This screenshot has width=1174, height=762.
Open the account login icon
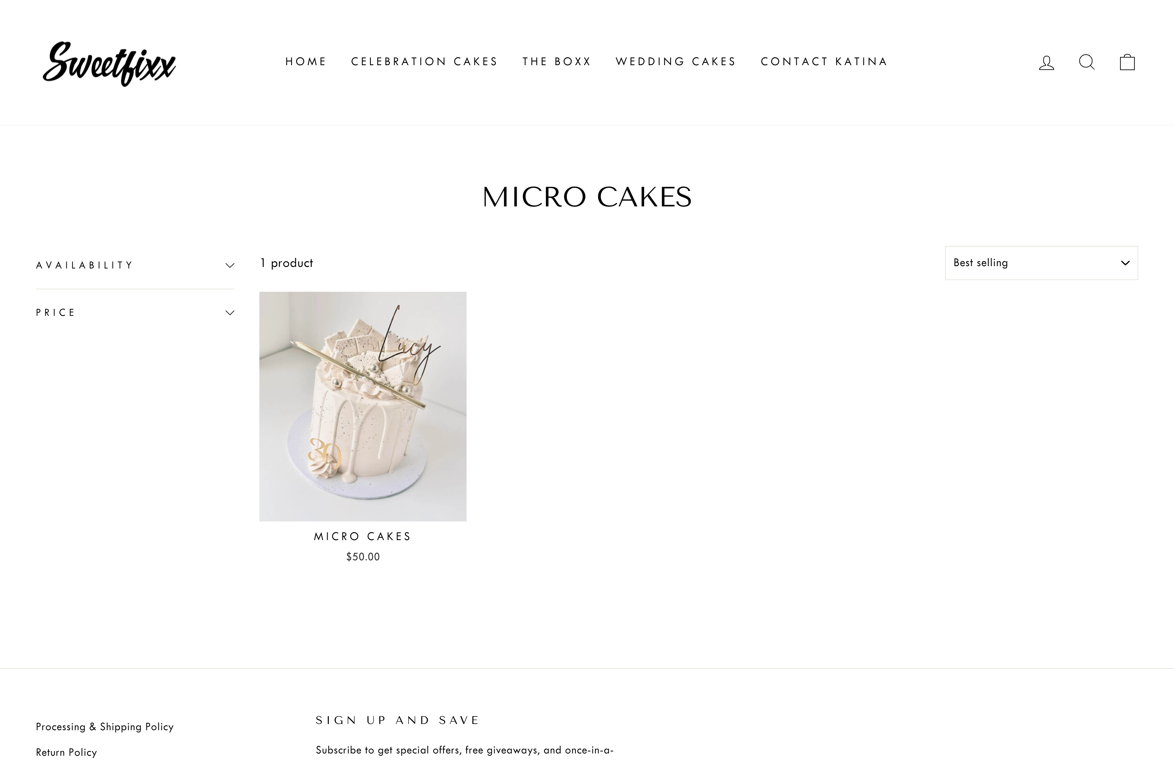point(1046,62)
